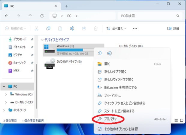186x135 pixels.
Task: Click the Share toolbar icon
Action: 84,28
